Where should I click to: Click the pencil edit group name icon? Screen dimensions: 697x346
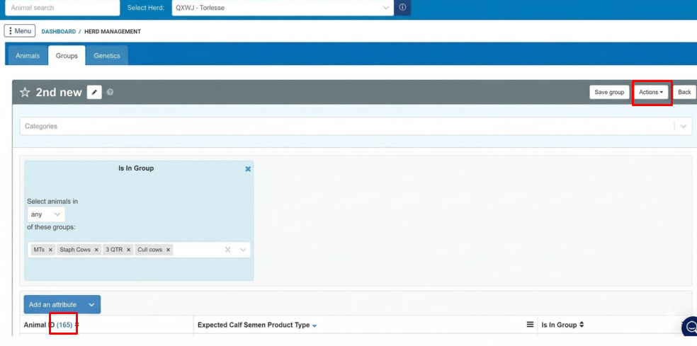(94, 93)
